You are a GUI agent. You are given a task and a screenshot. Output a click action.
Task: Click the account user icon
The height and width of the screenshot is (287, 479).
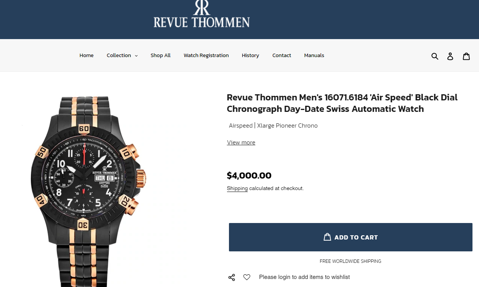[x=450, y=56]
